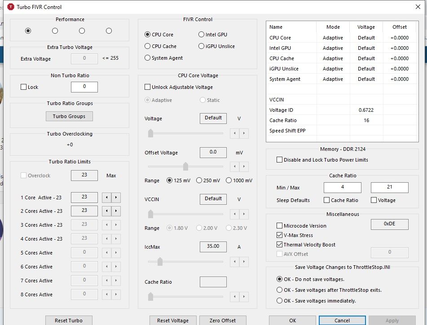The width and height of the screenshot is (427, 325).
Task: Click the IccMax slider handle
Action: (160, 262)
